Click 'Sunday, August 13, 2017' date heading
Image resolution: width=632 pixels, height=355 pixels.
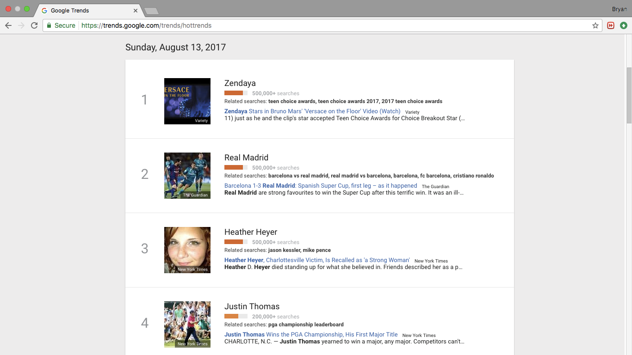[175, 47]
